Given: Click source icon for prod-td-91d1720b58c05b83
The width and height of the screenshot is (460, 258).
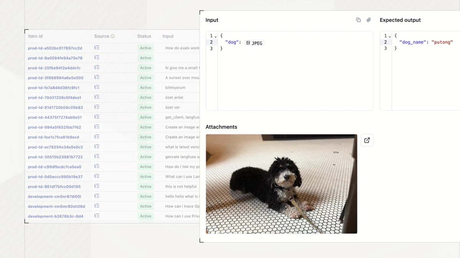Looking at the screenshot, I should click(x=97, y=107).
